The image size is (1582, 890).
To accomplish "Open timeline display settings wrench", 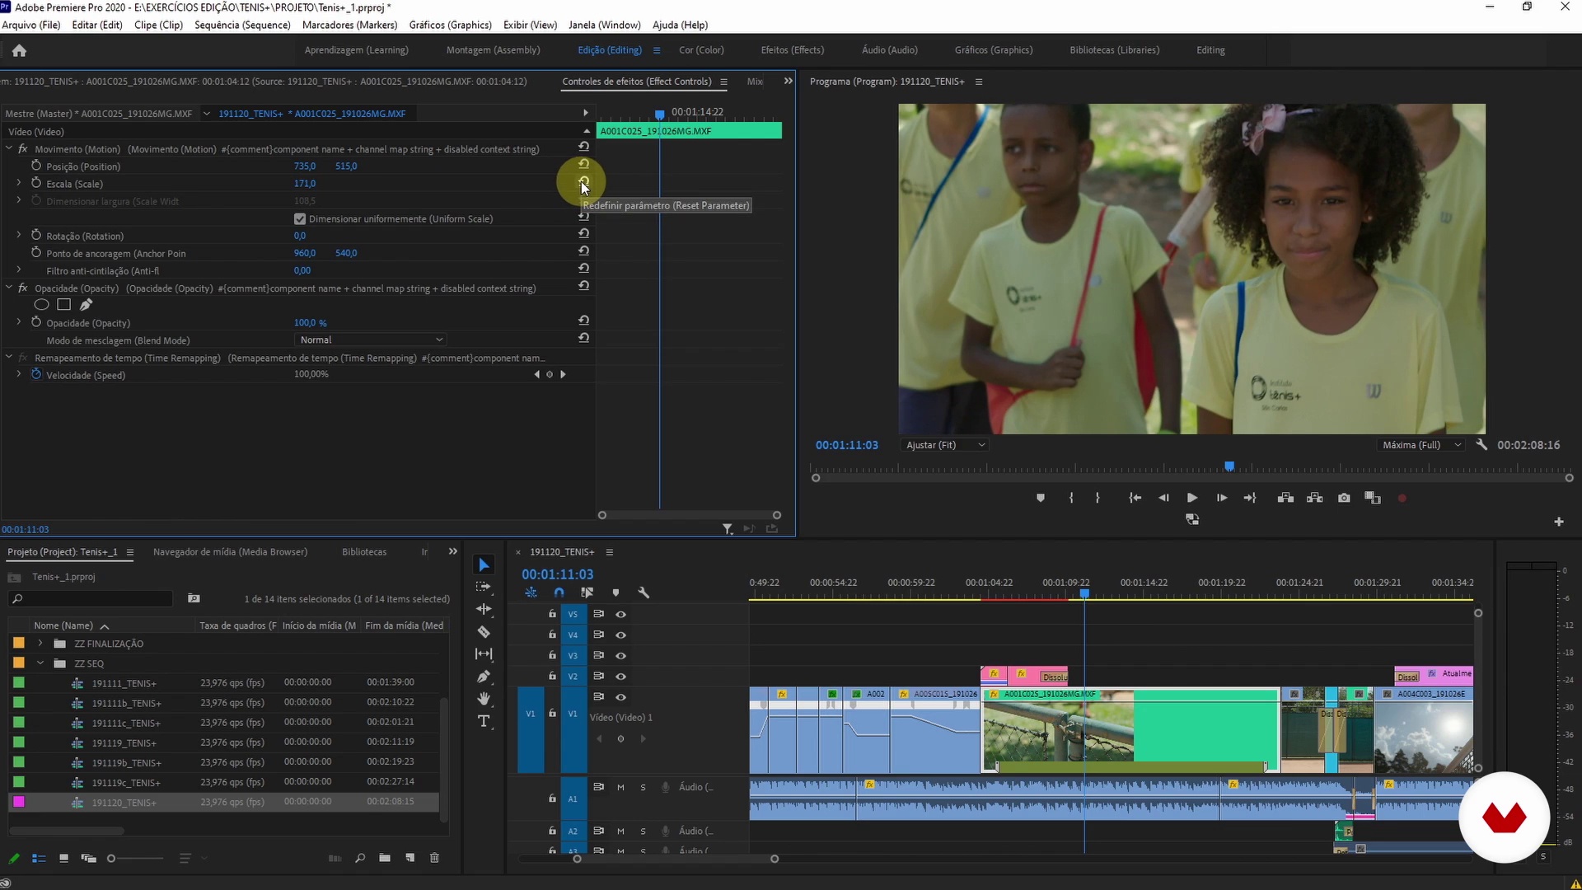I will tap(644, 593).
